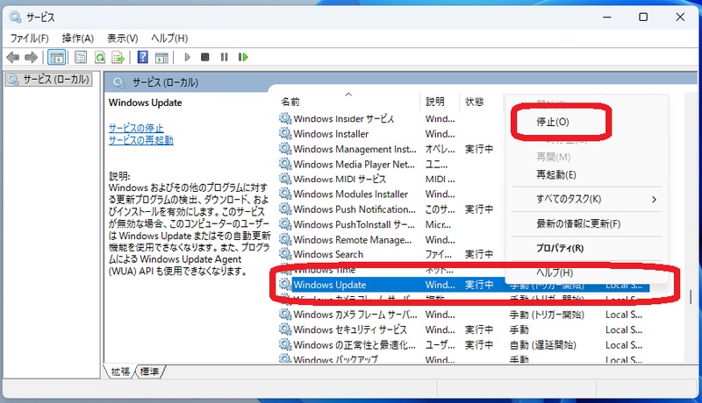702x403 pixels.
Task: Sort by the 名前 column header
Action: [x=290, y=102]
